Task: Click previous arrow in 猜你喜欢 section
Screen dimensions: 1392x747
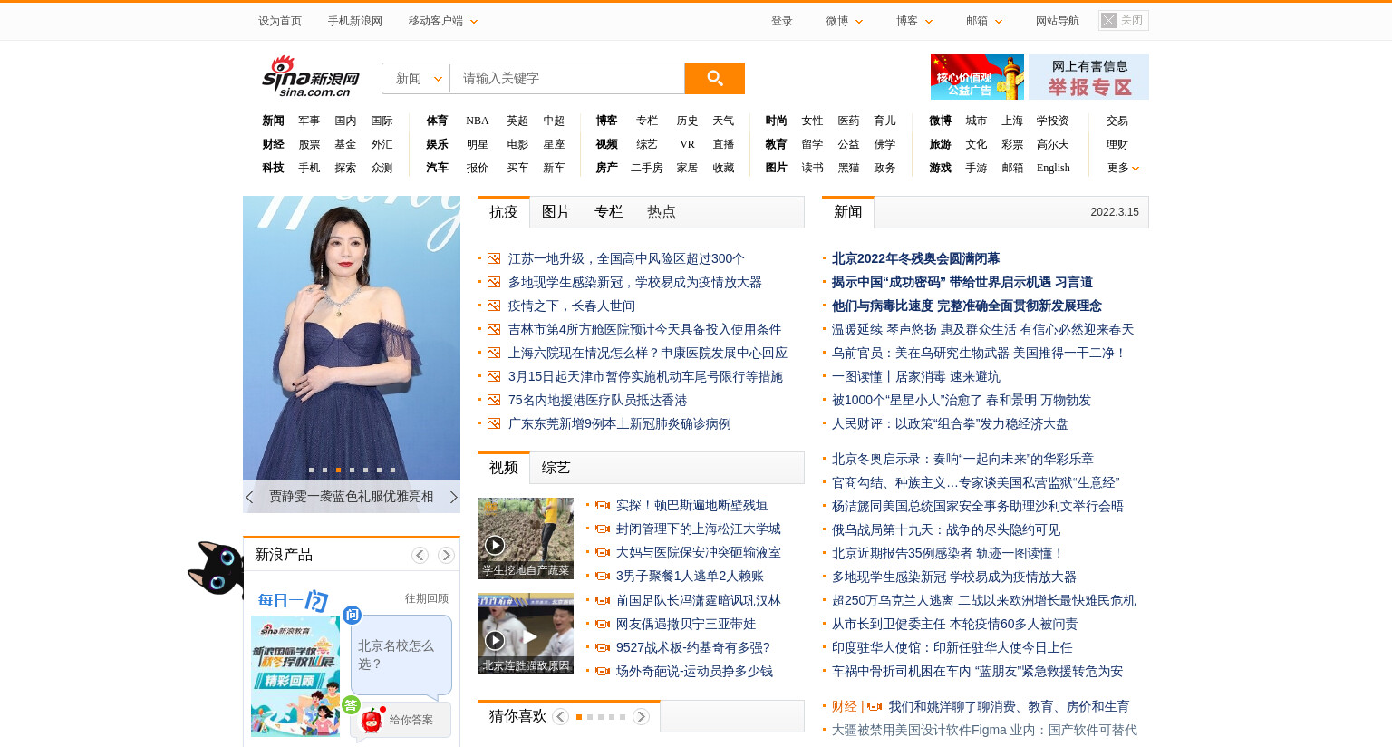Action: click(x=560, y=716)
